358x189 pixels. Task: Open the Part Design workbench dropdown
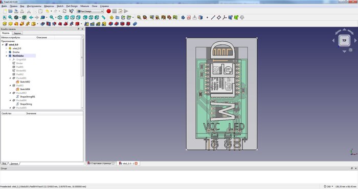pyautogui.click(x=91, y=11)
